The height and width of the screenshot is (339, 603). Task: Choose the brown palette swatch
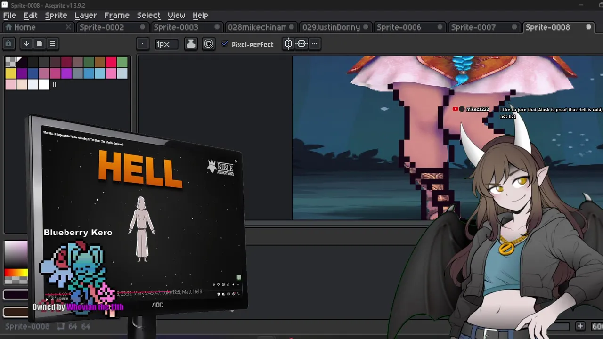(100, 62)
